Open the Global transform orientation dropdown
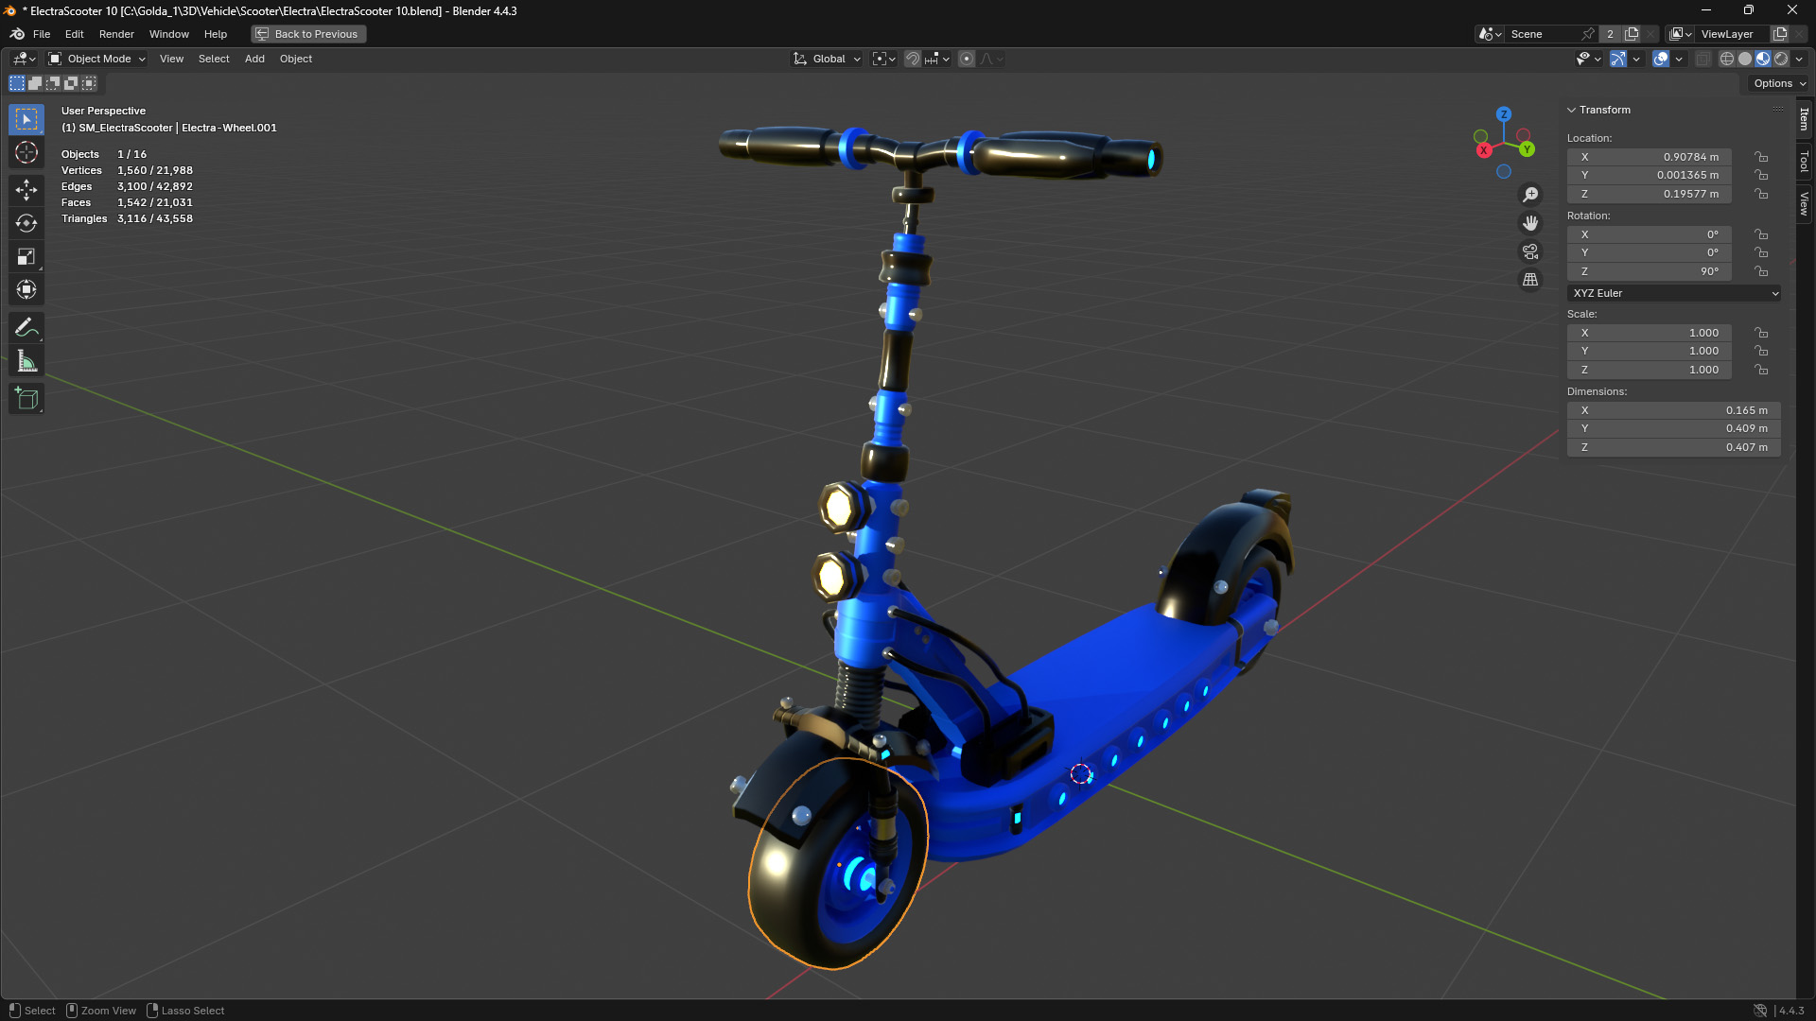This screenshot has height=1021, width=1816. click(826, 59)
